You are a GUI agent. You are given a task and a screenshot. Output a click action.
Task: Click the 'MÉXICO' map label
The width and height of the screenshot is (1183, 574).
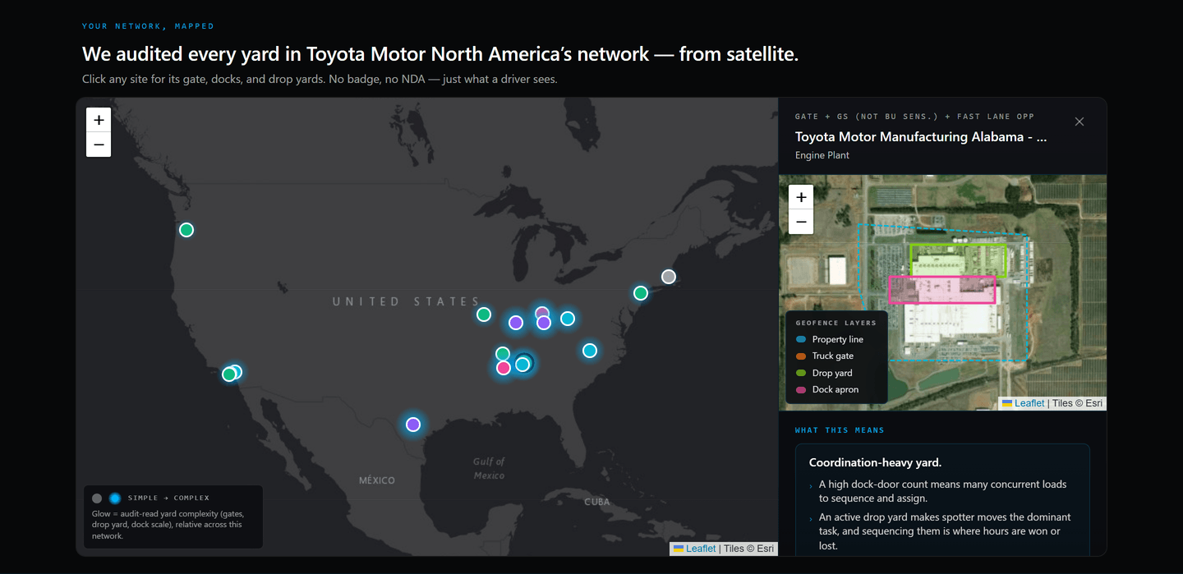(x=377, y=480)
